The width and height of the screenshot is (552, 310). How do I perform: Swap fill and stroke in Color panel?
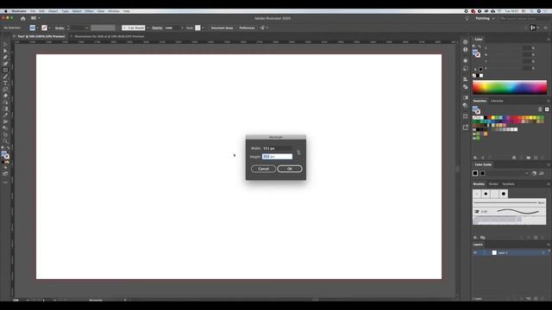(480, 46)
